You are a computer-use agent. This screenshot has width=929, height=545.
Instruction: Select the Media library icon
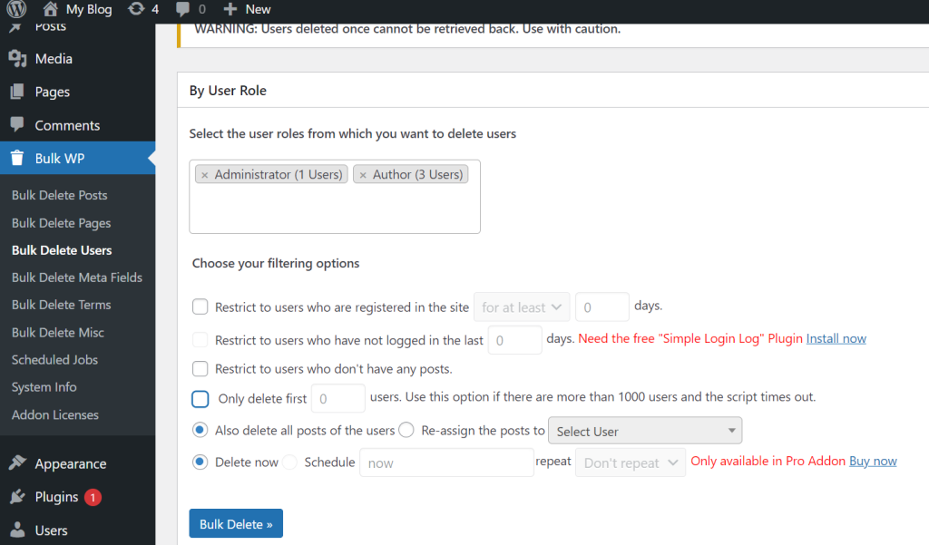tap(19, 59)
